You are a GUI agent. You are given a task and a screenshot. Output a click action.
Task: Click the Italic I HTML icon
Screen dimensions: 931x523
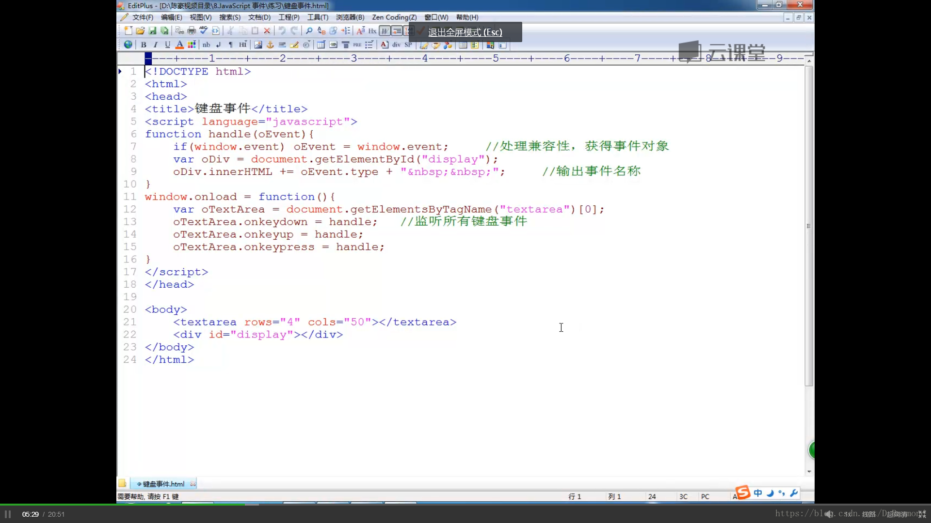(x=156, y=45)
